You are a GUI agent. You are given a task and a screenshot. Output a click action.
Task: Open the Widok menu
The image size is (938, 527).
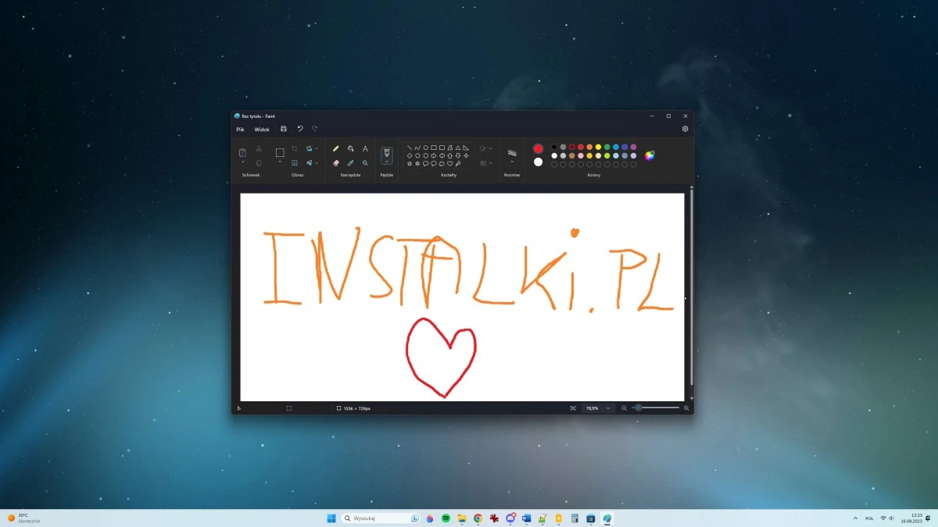(262, 129)
